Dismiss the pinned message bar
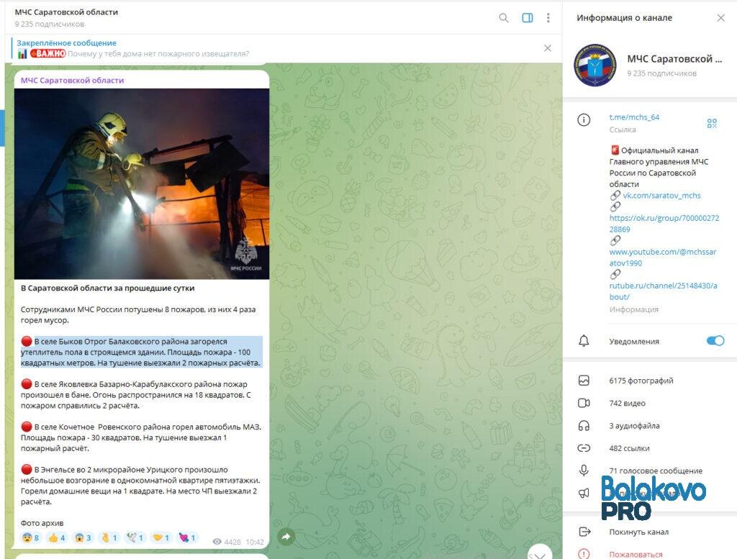Screen dimensions: 737x559 coord(548,48)
